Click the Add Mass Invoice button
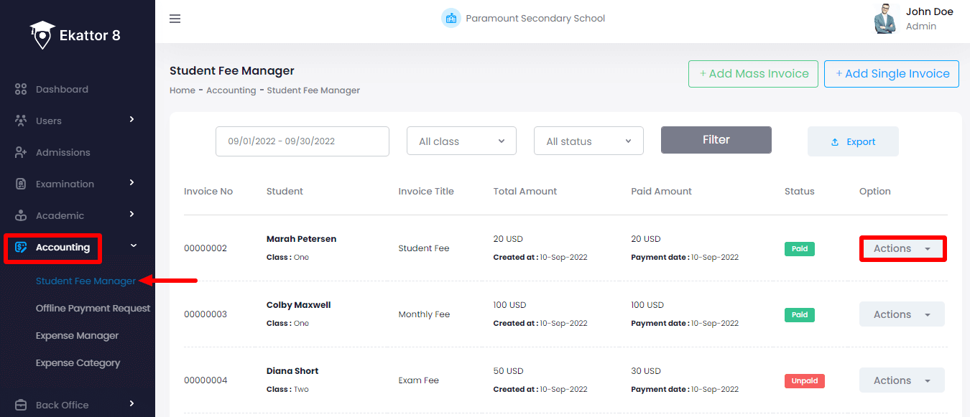Image resolution: width=970 pixels, height=417 pixels. click(753, 74)
